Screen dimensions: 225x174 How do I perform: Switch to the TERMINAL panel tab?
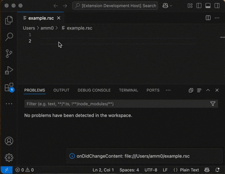coord(128,90)
